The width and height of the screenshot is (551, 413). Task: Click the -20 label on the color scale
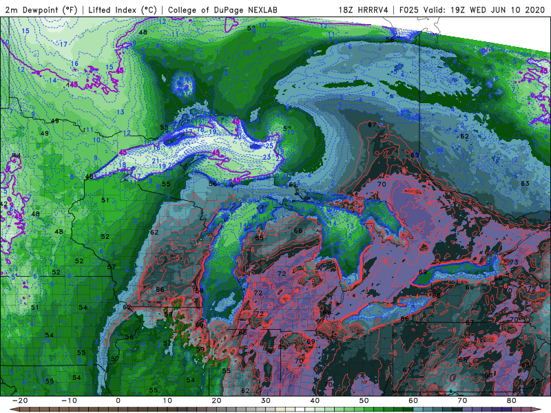20,401
